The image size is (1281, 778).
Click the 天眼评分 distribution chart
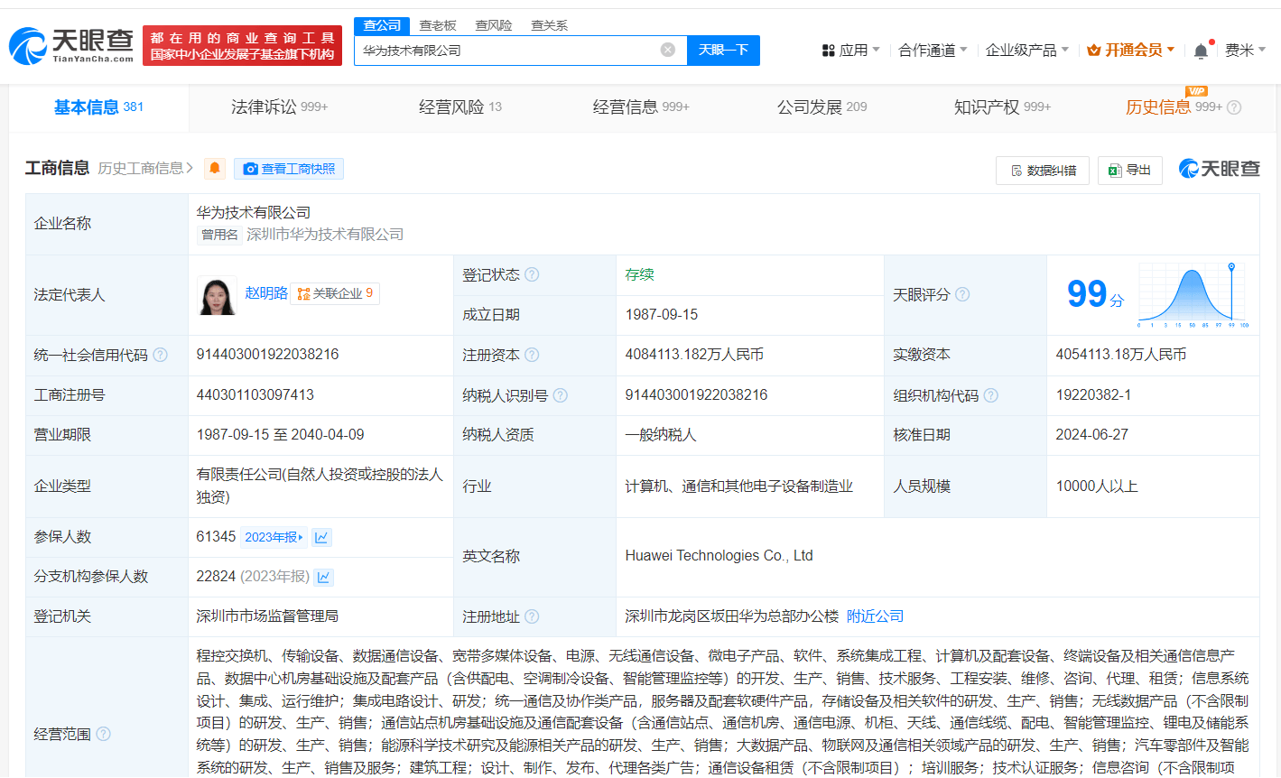click(1192, 294)
